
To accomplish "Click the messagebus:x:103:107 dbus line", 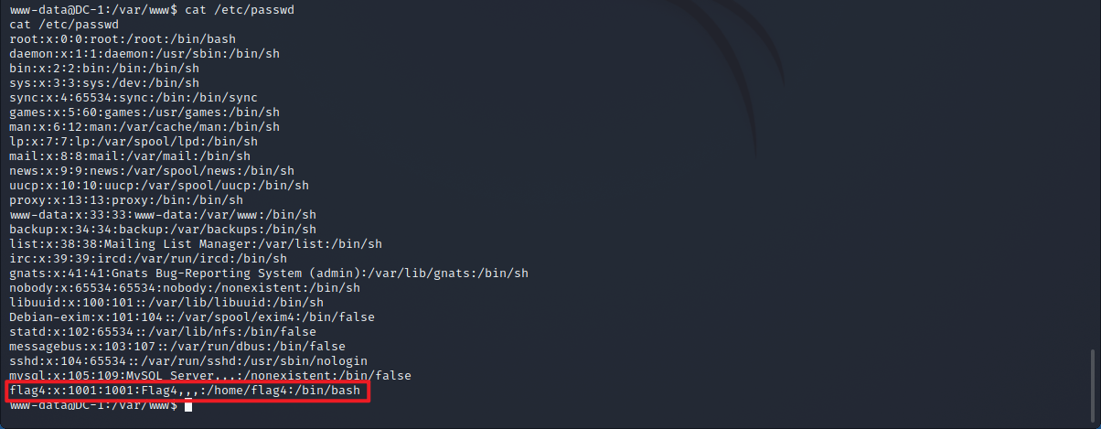I will 177,347.
